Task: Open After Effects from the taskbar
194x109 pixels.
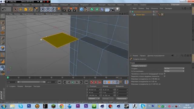Action: (86, 106)
